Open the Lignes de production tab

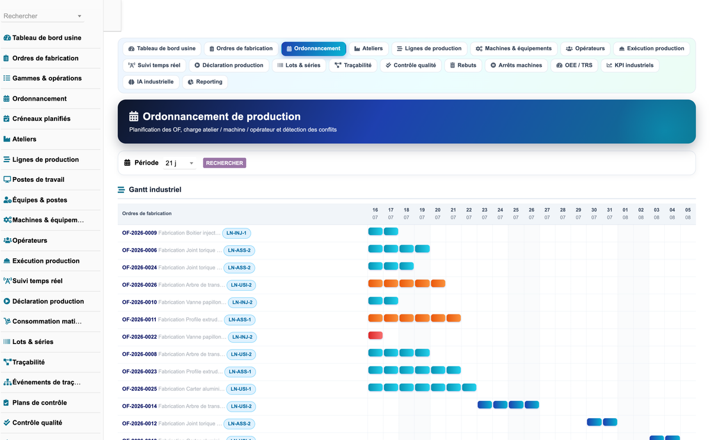(x=429, y=49)
